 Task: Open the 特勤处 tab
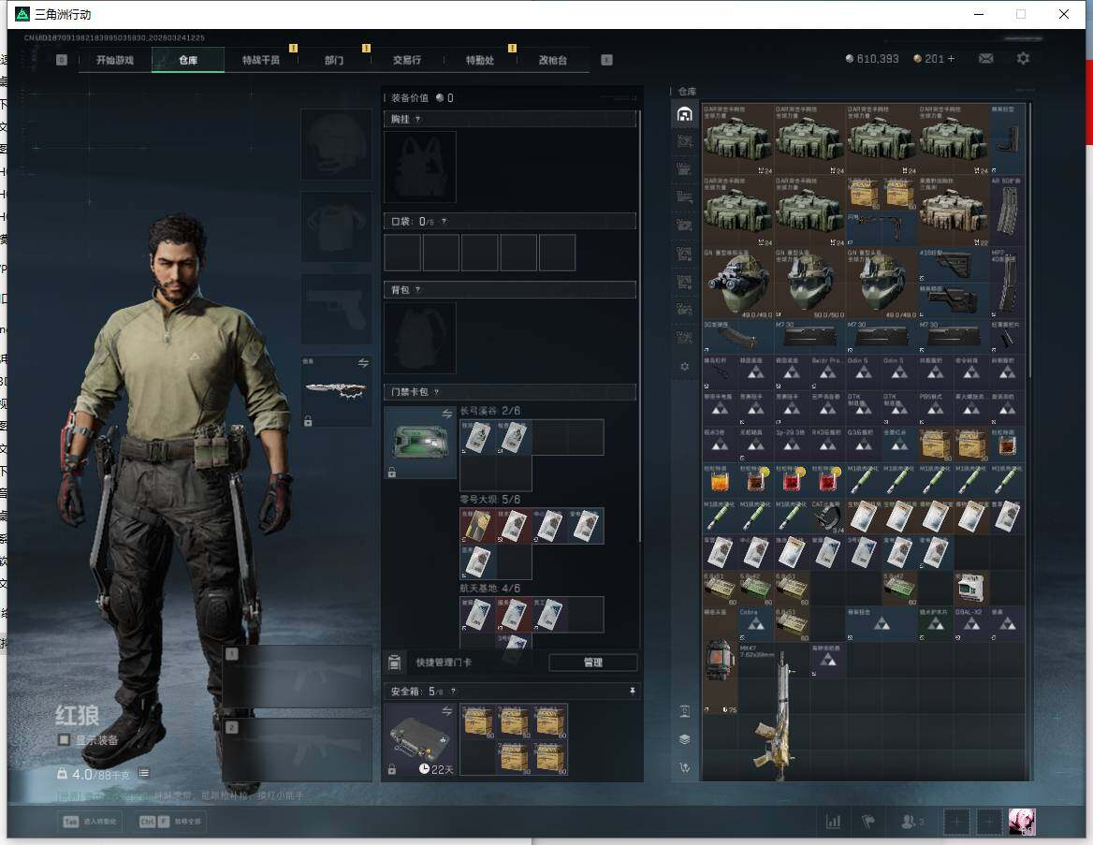[479, 60]
